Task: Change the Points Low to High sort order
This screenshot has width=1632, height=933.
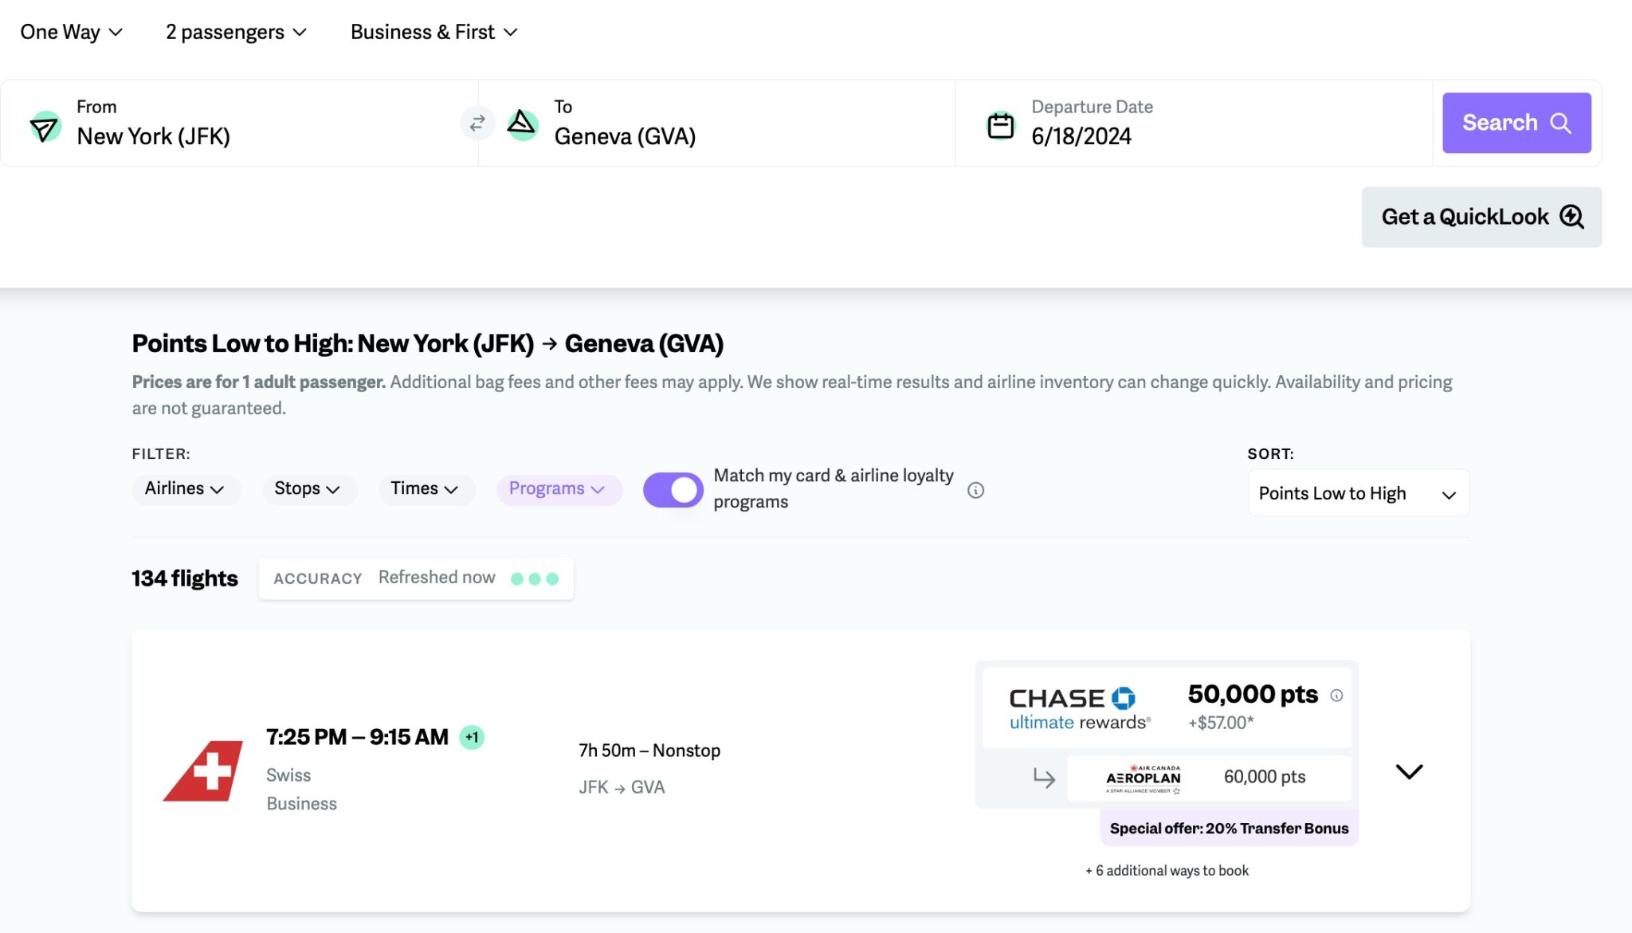Action: 1357,492
